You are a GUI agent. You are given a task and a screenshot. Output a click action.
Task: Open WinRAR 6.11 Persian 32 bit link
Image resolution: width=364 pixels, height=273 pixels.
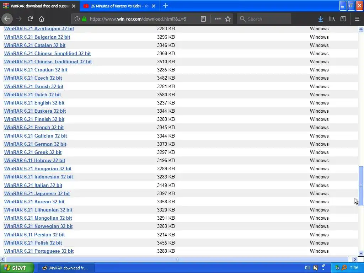click(34, 235)
